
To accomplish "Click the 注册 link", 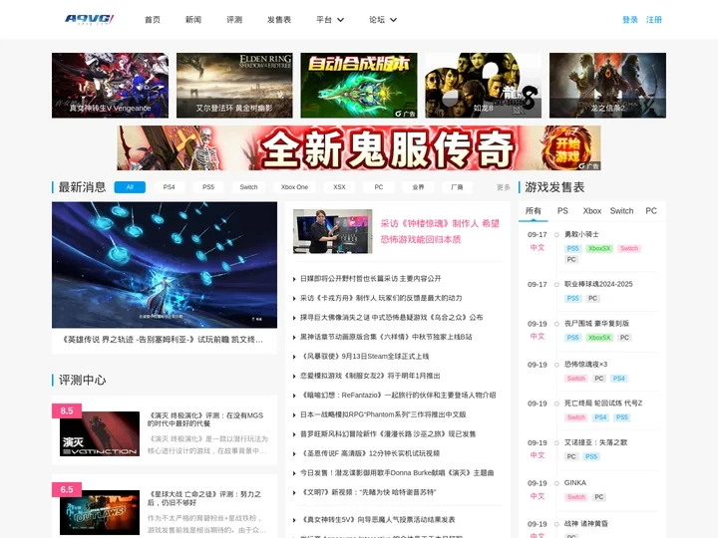I will (x=654, y=20).
